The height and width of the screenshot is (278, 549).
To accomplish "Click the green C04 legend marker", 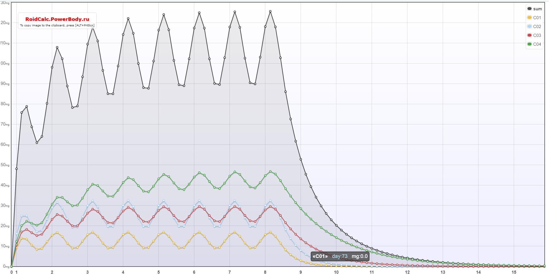I will pyautogui.click(x=530, y=44).
